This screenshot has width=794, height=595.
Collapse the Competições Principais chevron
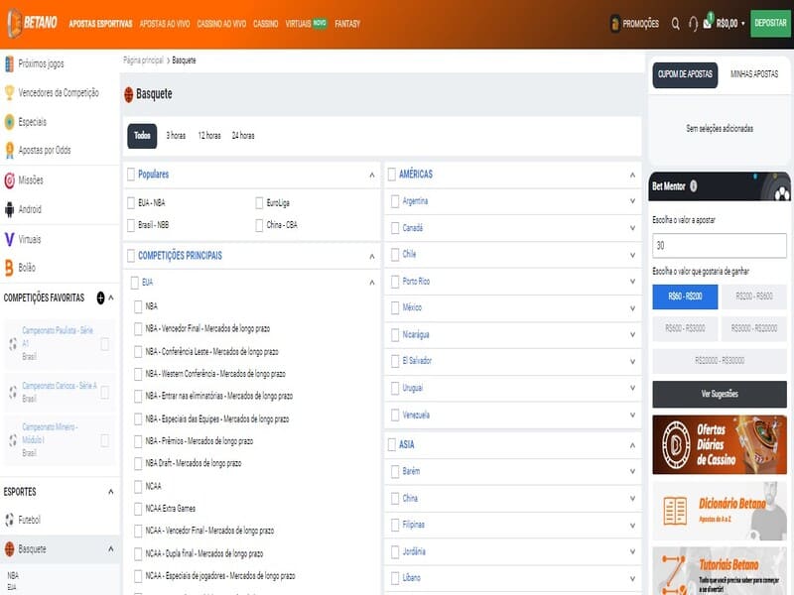click(x=372, y=257)
